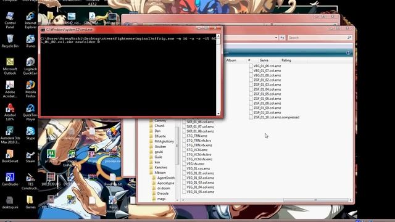
Task: Open the Games folder on the desktop
Action: [30, 203]
